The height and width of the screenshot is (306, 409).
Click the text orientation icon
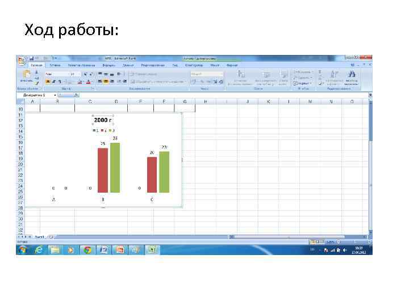point(119,74)
